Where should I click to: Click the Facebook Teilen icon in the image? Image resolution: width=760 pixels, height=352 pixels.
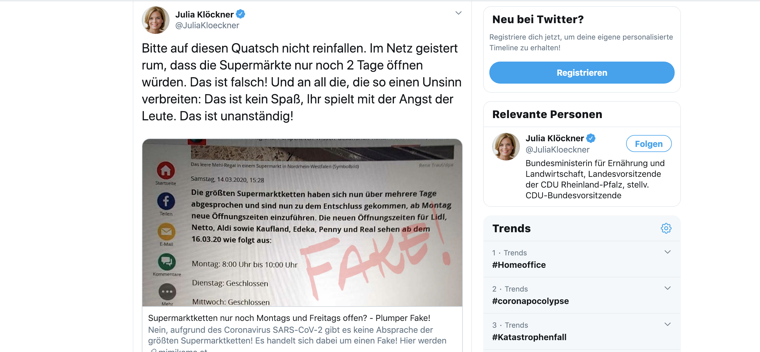166,201
